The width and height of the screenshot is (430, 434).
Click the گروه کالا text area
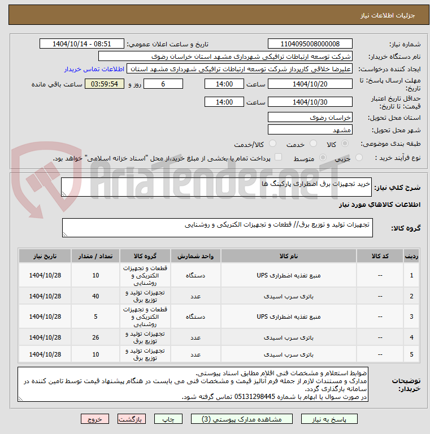(218, 228)
